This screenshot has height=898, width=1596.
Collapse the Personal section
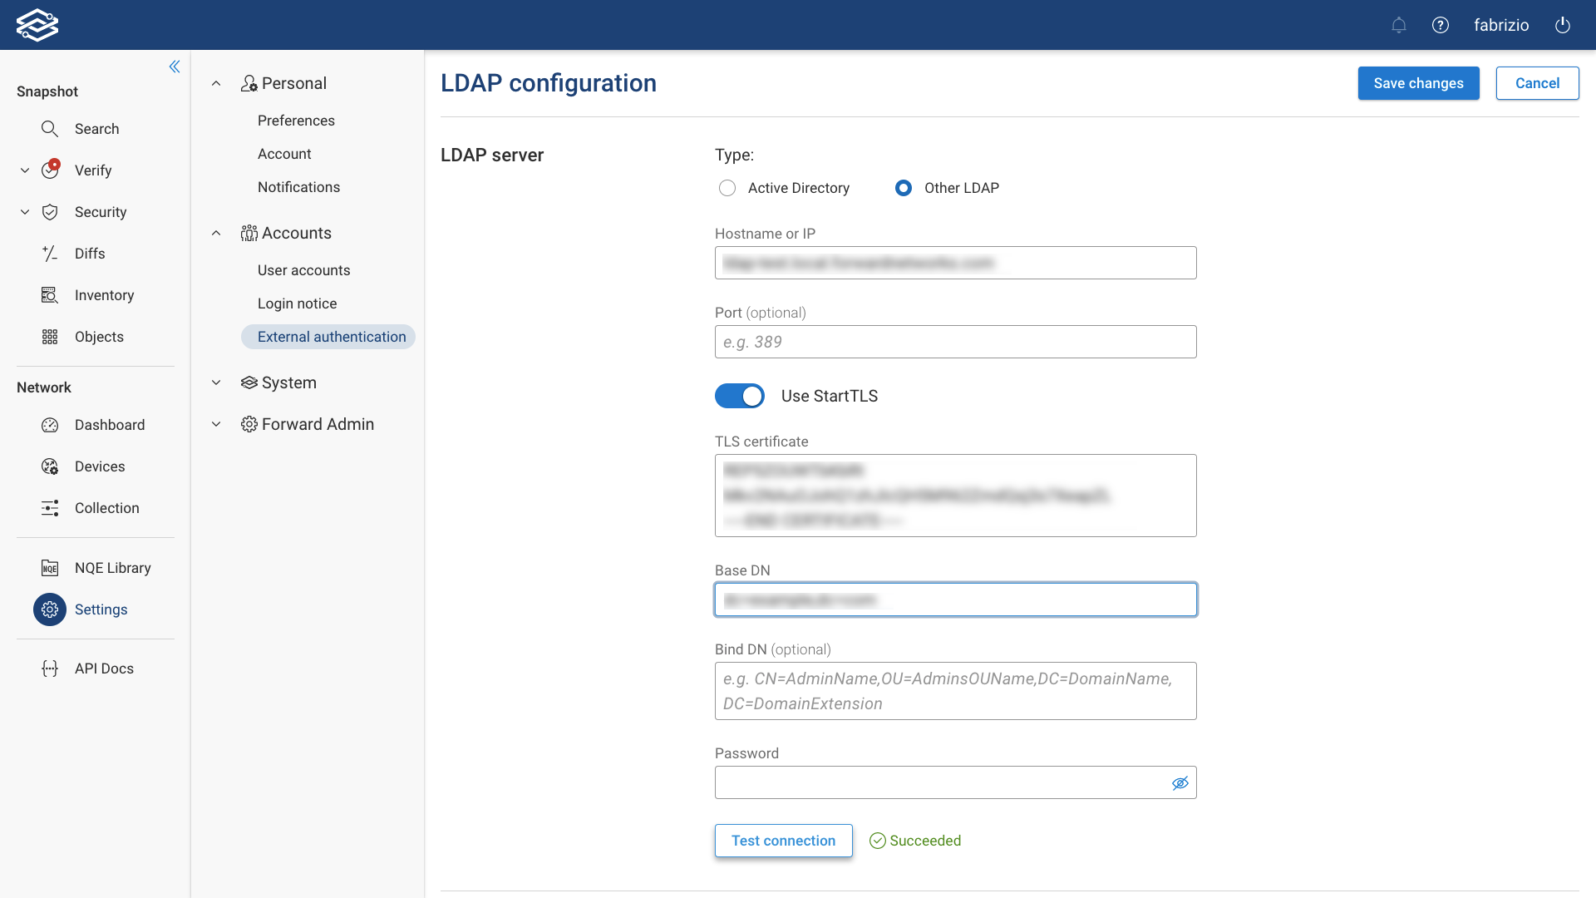(x=215, y=82)
